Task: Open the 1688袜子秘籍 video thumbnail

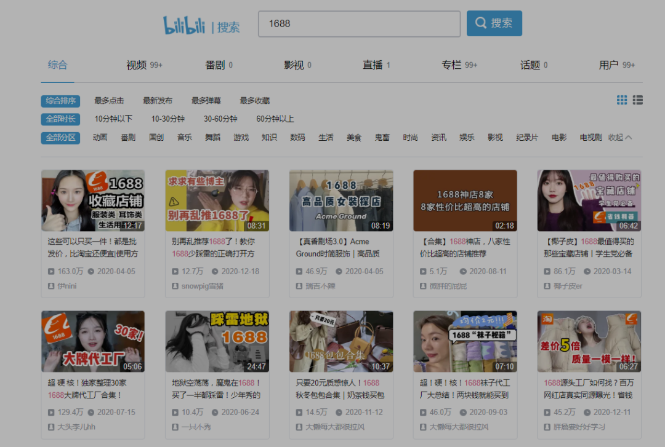Action: (x=465, y=341)
